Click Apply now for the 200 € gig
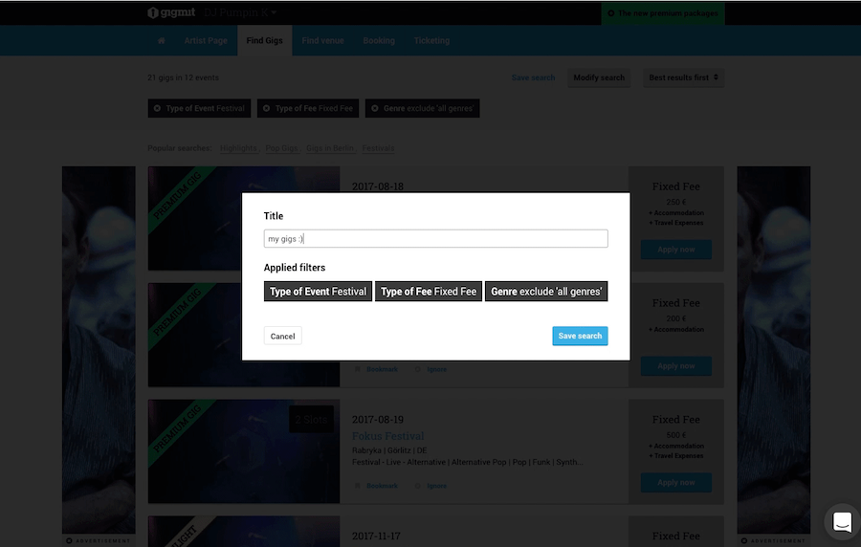The height and width of the screenshot is (547, 861). click(x=676, y=366)
